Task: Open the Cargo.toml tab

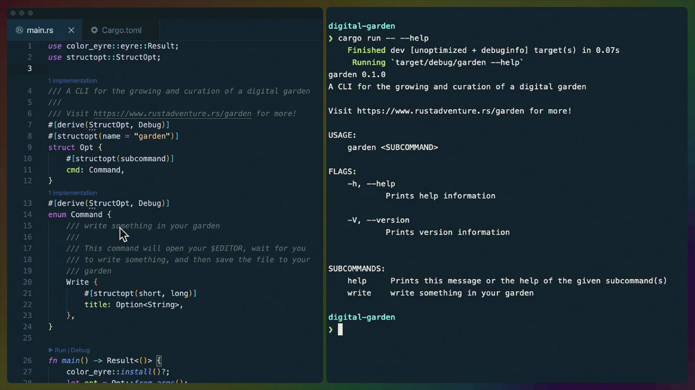Action: point(121,30)
